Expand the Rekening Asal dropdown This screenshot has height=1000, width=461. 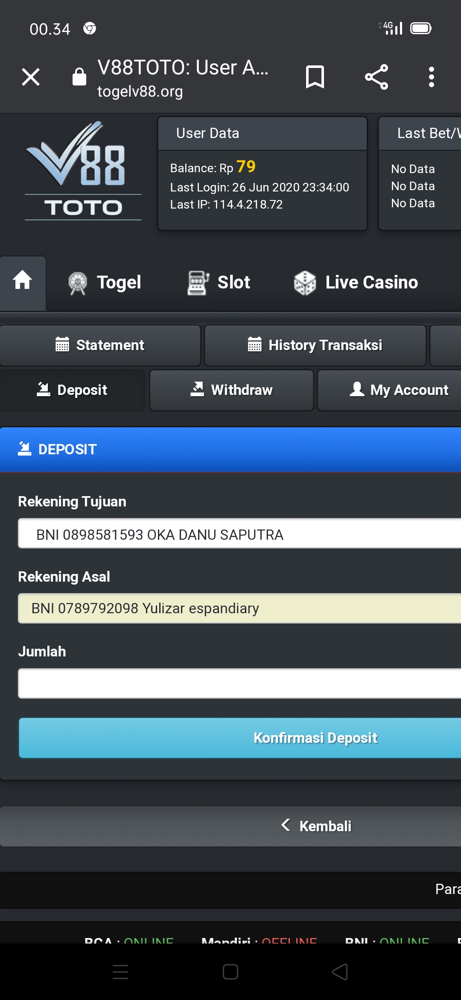[239, 609]
